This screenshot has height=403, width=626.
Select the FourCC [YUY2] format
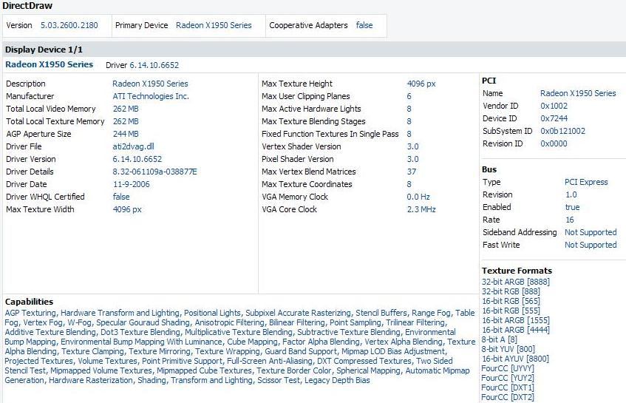click(x=508, y=378)
